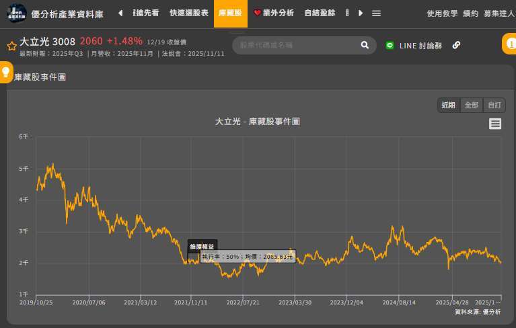The height and width of the screenshot is (328, 516).
Task: Switch to the 快速選股表 tab
Action: [188, 13]
